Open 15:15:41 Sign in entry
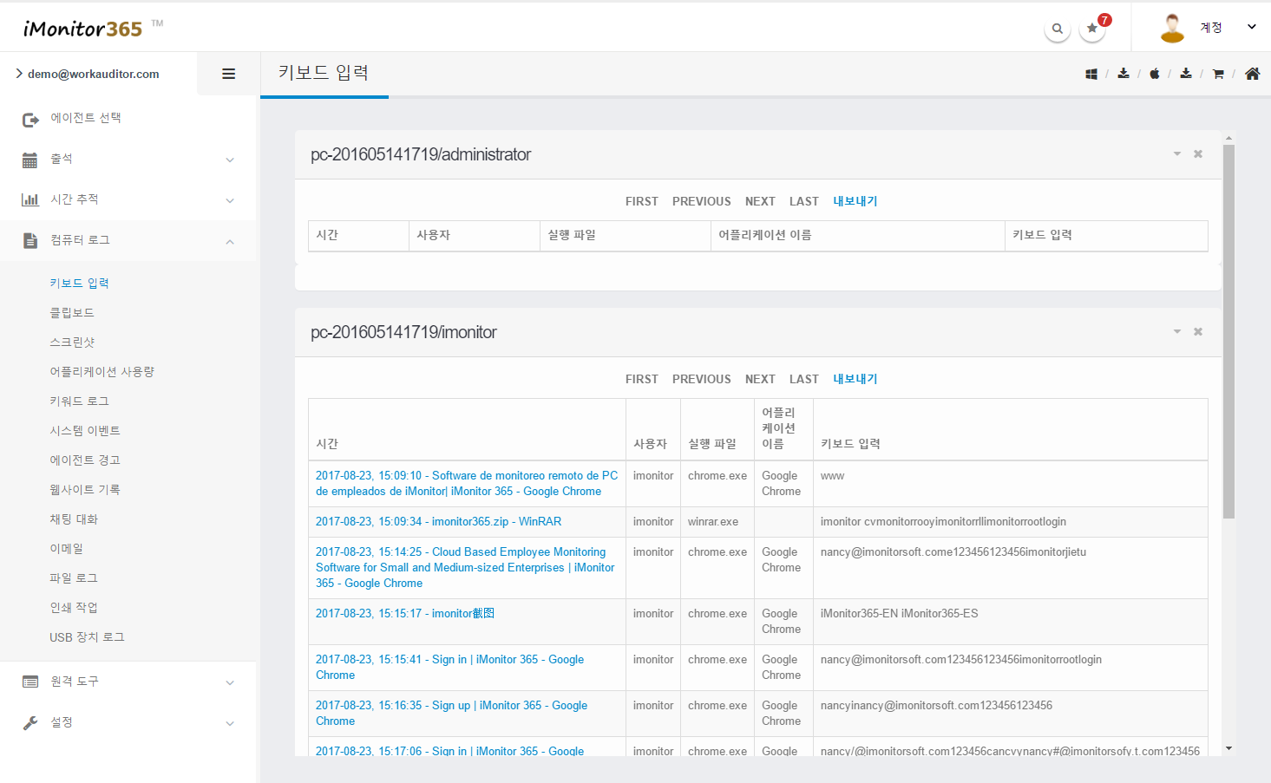The image size is (1271, 783). point(449,668)
